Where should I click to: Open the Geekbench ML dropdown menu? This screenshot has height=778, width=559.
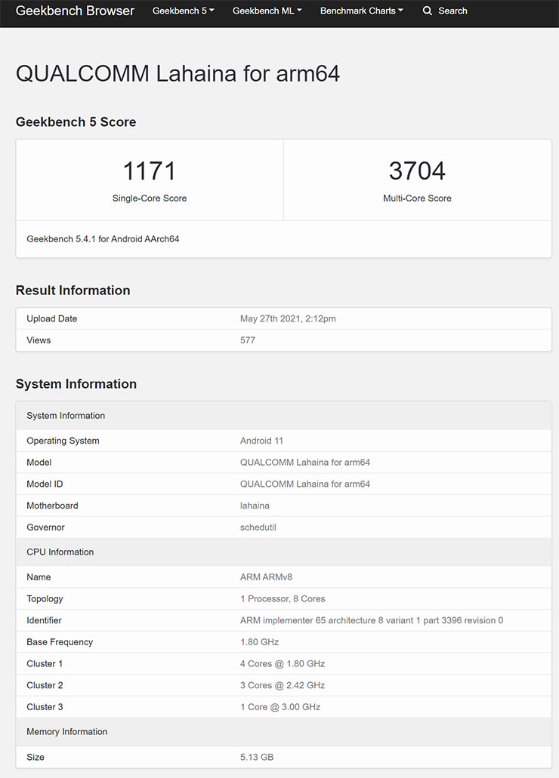(266, 11)
